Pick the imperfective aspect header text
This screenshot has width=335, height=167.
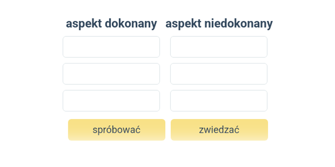tap(219, 24)
